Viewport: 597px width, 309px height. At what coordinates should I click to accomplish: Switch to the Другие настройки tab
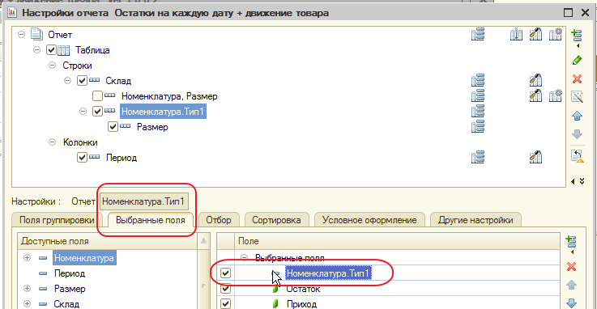point(475,220)
